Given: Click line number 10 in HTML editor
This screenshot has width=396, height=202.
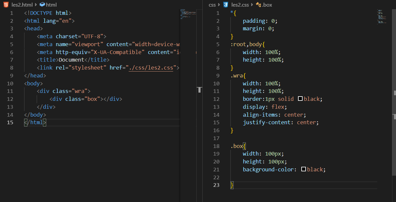Looking at the screenshot, I should pyautogui.click(x=10, y=83).
